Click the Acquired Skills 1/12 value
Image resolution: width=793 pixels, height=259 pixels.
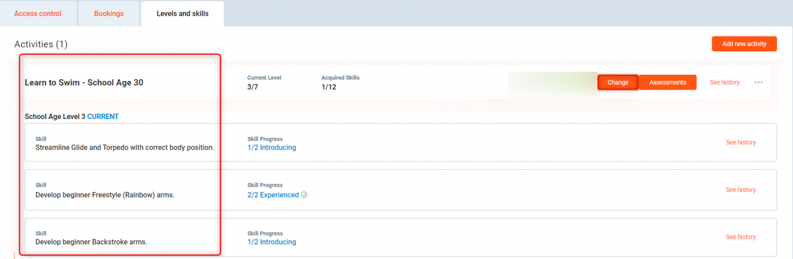tap(329, 87)
